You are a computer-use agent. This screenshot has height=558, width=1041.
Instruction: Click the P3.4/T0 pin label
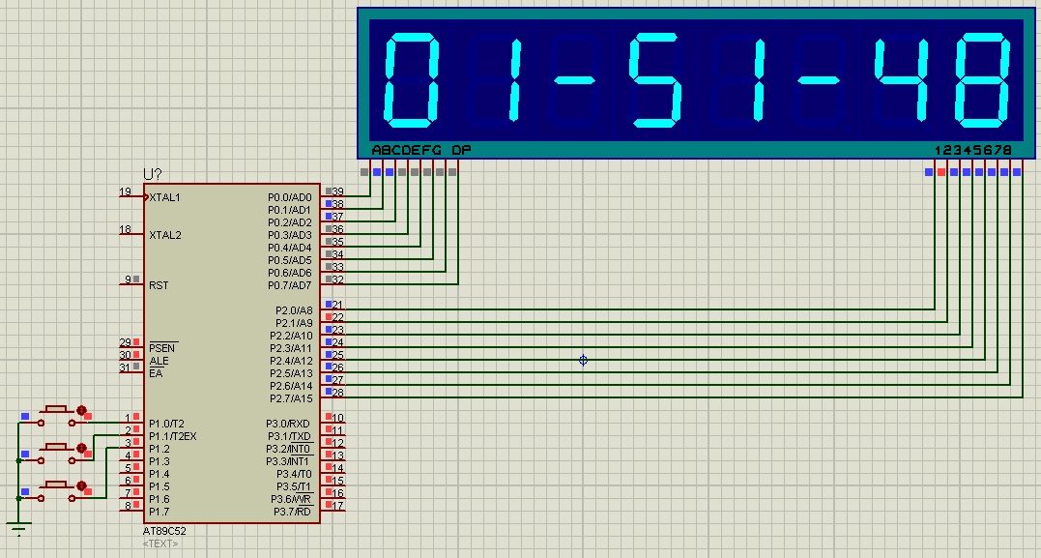click(294, 474)
